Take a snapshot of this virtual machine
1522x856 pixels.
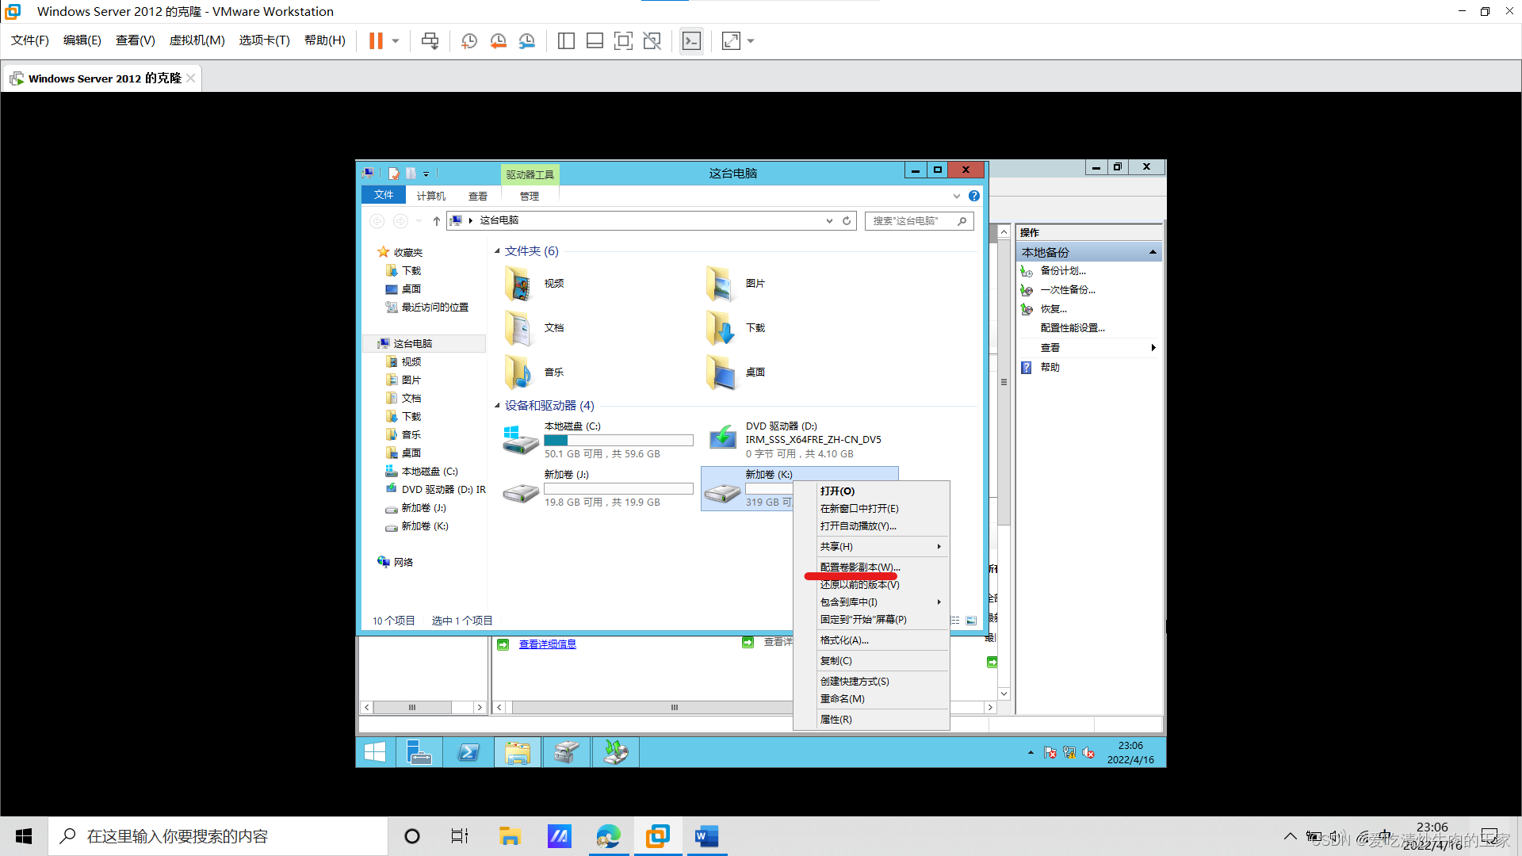pos(469,40)
